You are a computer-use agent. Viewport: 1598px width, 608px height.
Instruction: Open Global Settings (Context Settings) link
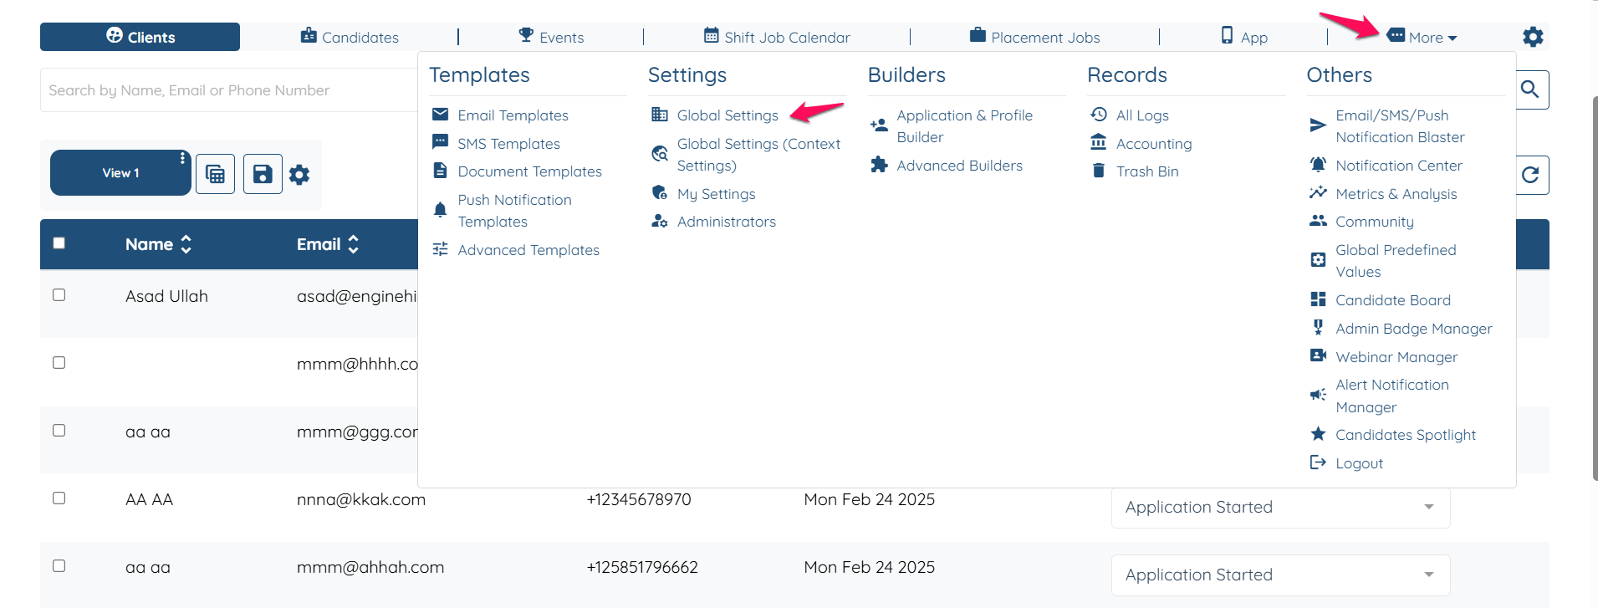click(x=758, y=155)
